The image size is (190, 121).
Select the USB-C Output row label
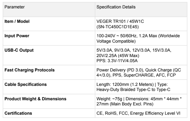click(x=19, y=50)
